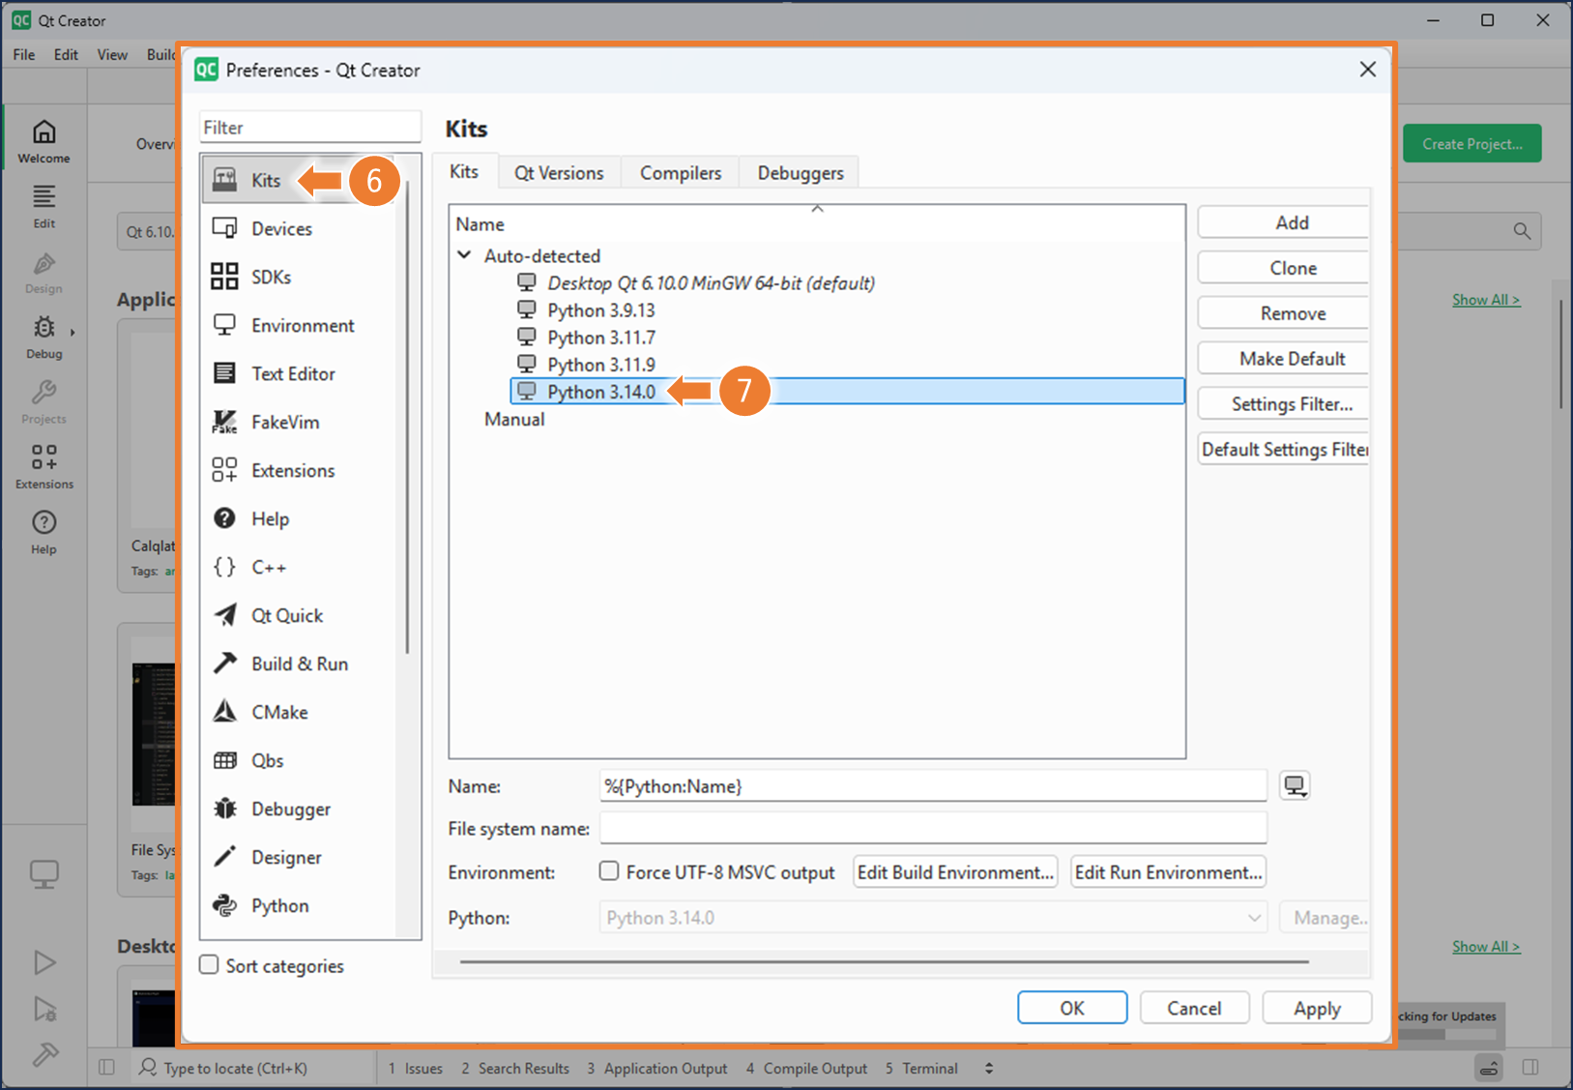The image size is (1573, 1090).
Task: Select the Kits tab
Action: pyautogui.click(x=464, y=171)
